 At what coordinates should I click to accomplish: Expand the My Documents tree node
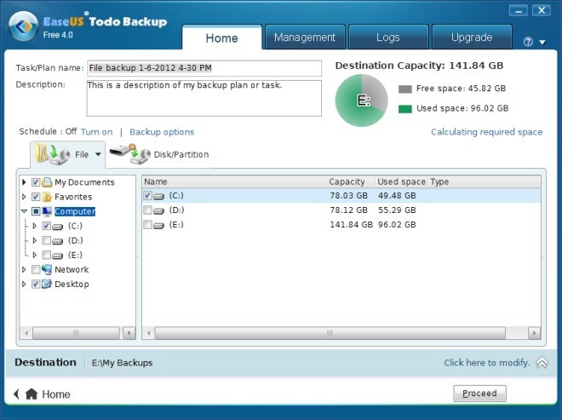[24, 182]
